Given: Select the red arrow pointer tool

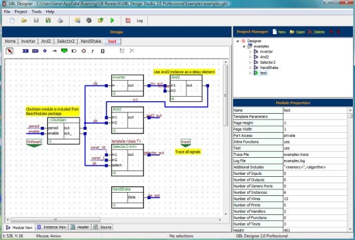Looking at the screenshot, I should click(x=9, y=51).
